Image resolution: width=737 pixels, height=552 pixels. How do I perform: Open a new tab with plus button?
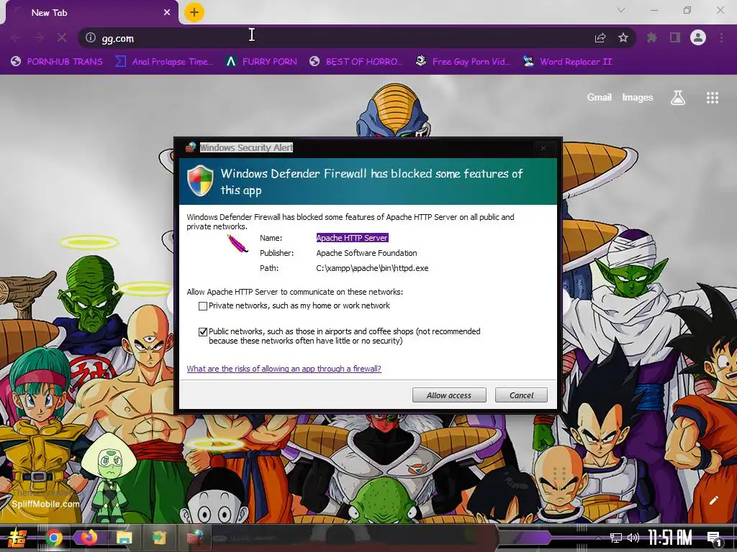click(x=194, y=12)
